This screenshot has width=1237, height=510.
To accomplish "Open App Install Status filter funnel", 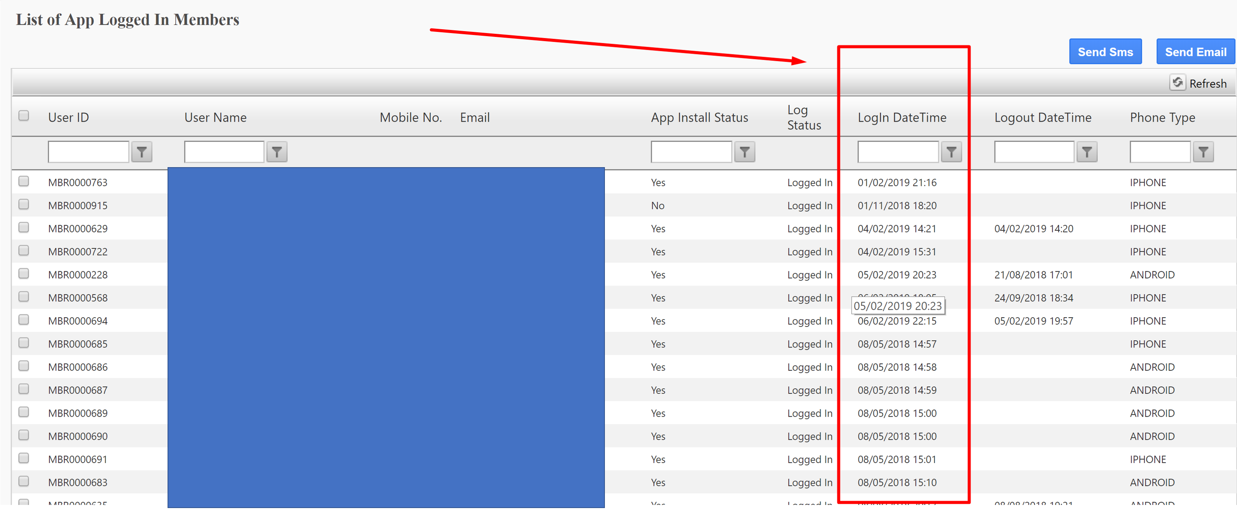I will click(x=744, y=152).
